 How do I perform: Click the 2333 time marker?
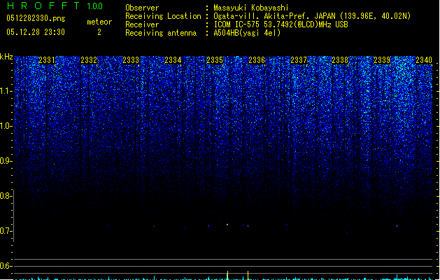coord(131,60)
